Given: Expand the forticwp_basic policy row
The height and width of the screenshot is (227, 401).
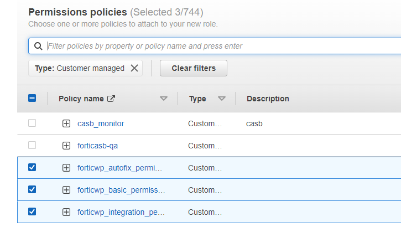Looking at the screenshot, I should (x=66, y=190).
